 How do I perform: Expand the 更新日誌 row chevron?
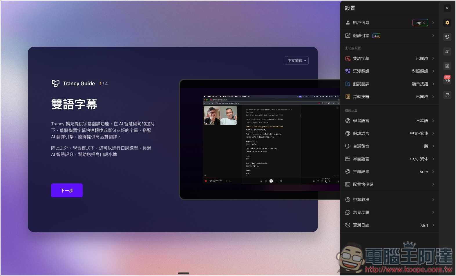(x=433, y=225)
